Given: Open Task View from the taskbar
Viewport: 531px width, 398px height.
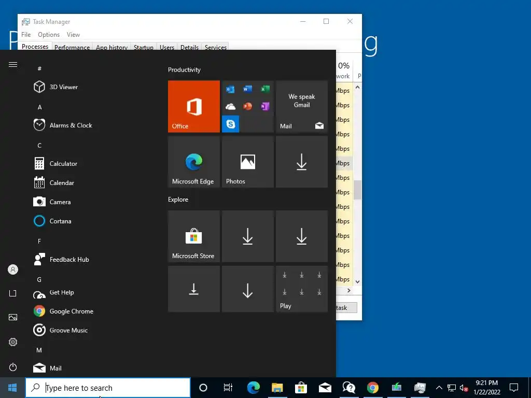Looking at the screenshot, I should pyautogui.click(x=228, y=388).
